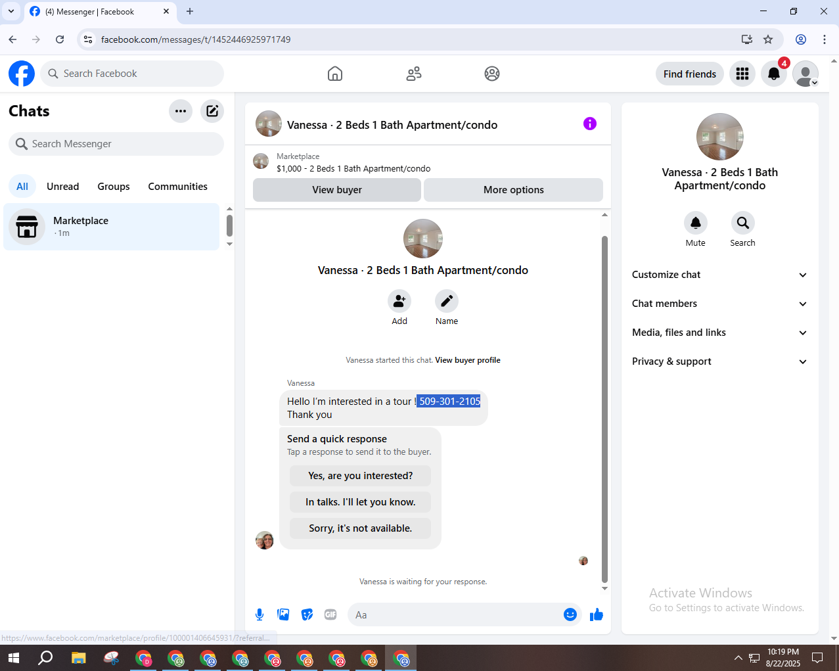Send a thumbs-up like
The height and width of the screenshot is (671, 839).
597,614
